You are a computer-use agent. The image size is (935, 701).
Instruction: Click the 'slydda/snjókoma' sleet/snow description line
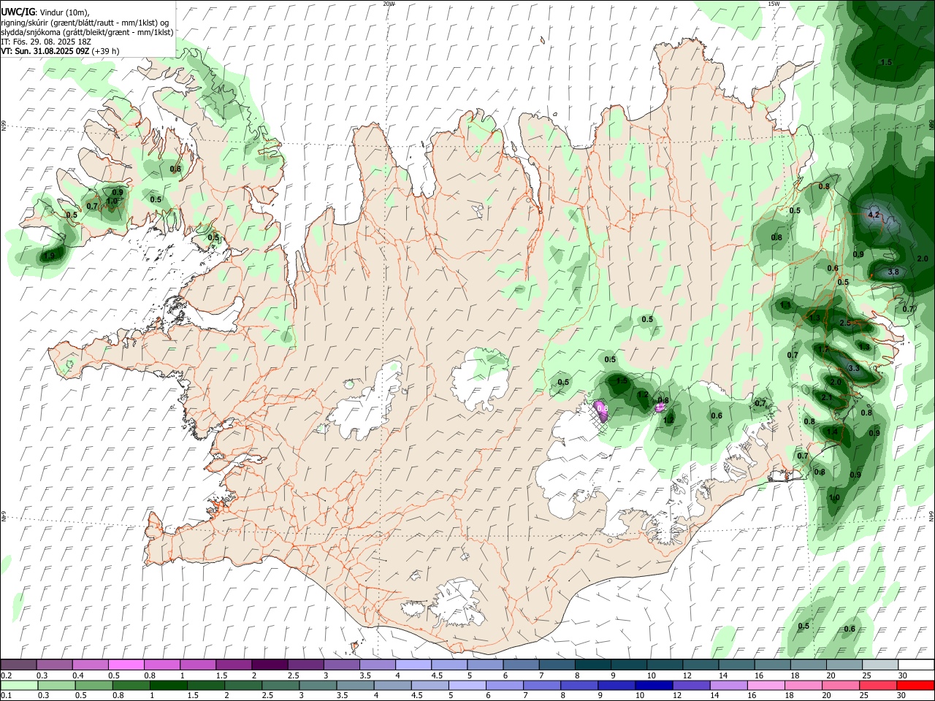click(x=87, y=31)
